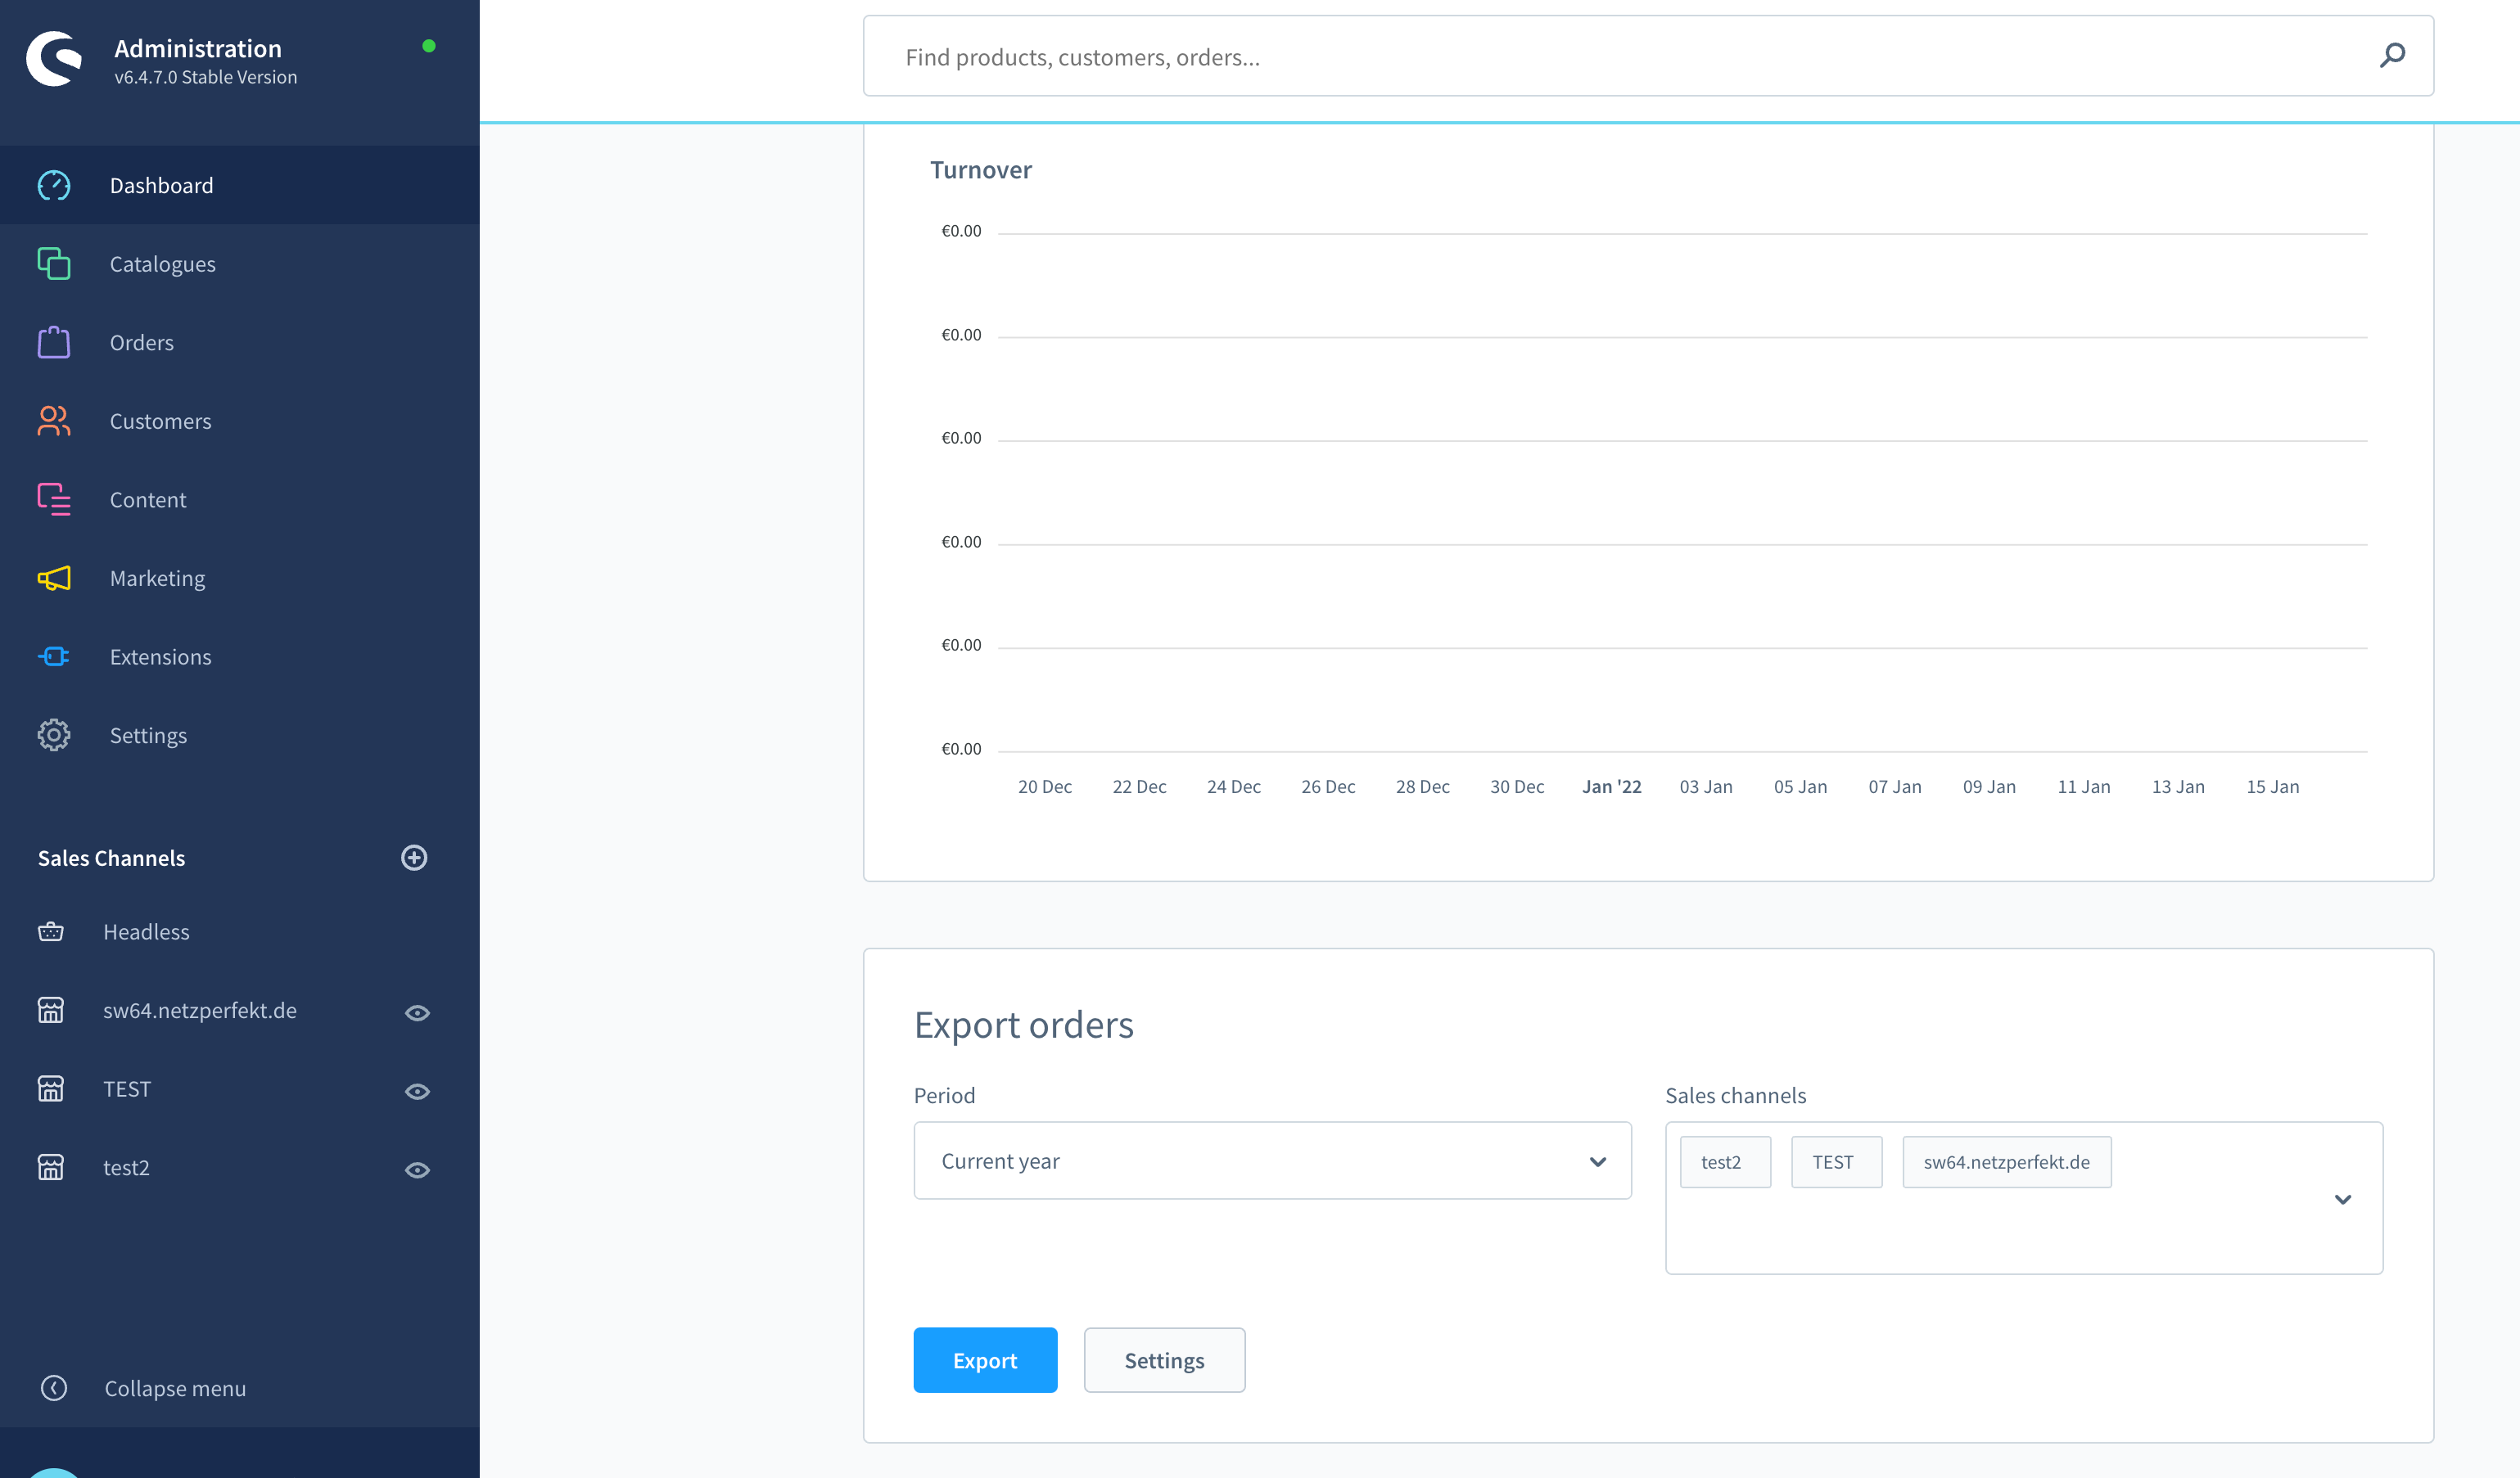
Task: Click the search magnifier icon
Action: pos(2392,55)
